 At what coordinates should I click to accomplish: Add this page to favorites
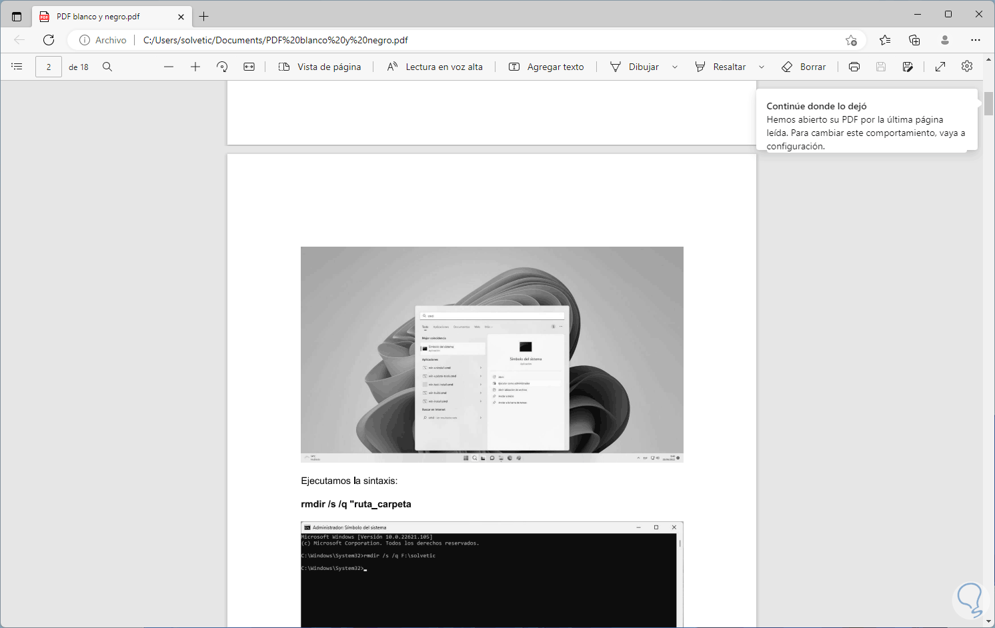pyautogui.click(x=851, y=40)
